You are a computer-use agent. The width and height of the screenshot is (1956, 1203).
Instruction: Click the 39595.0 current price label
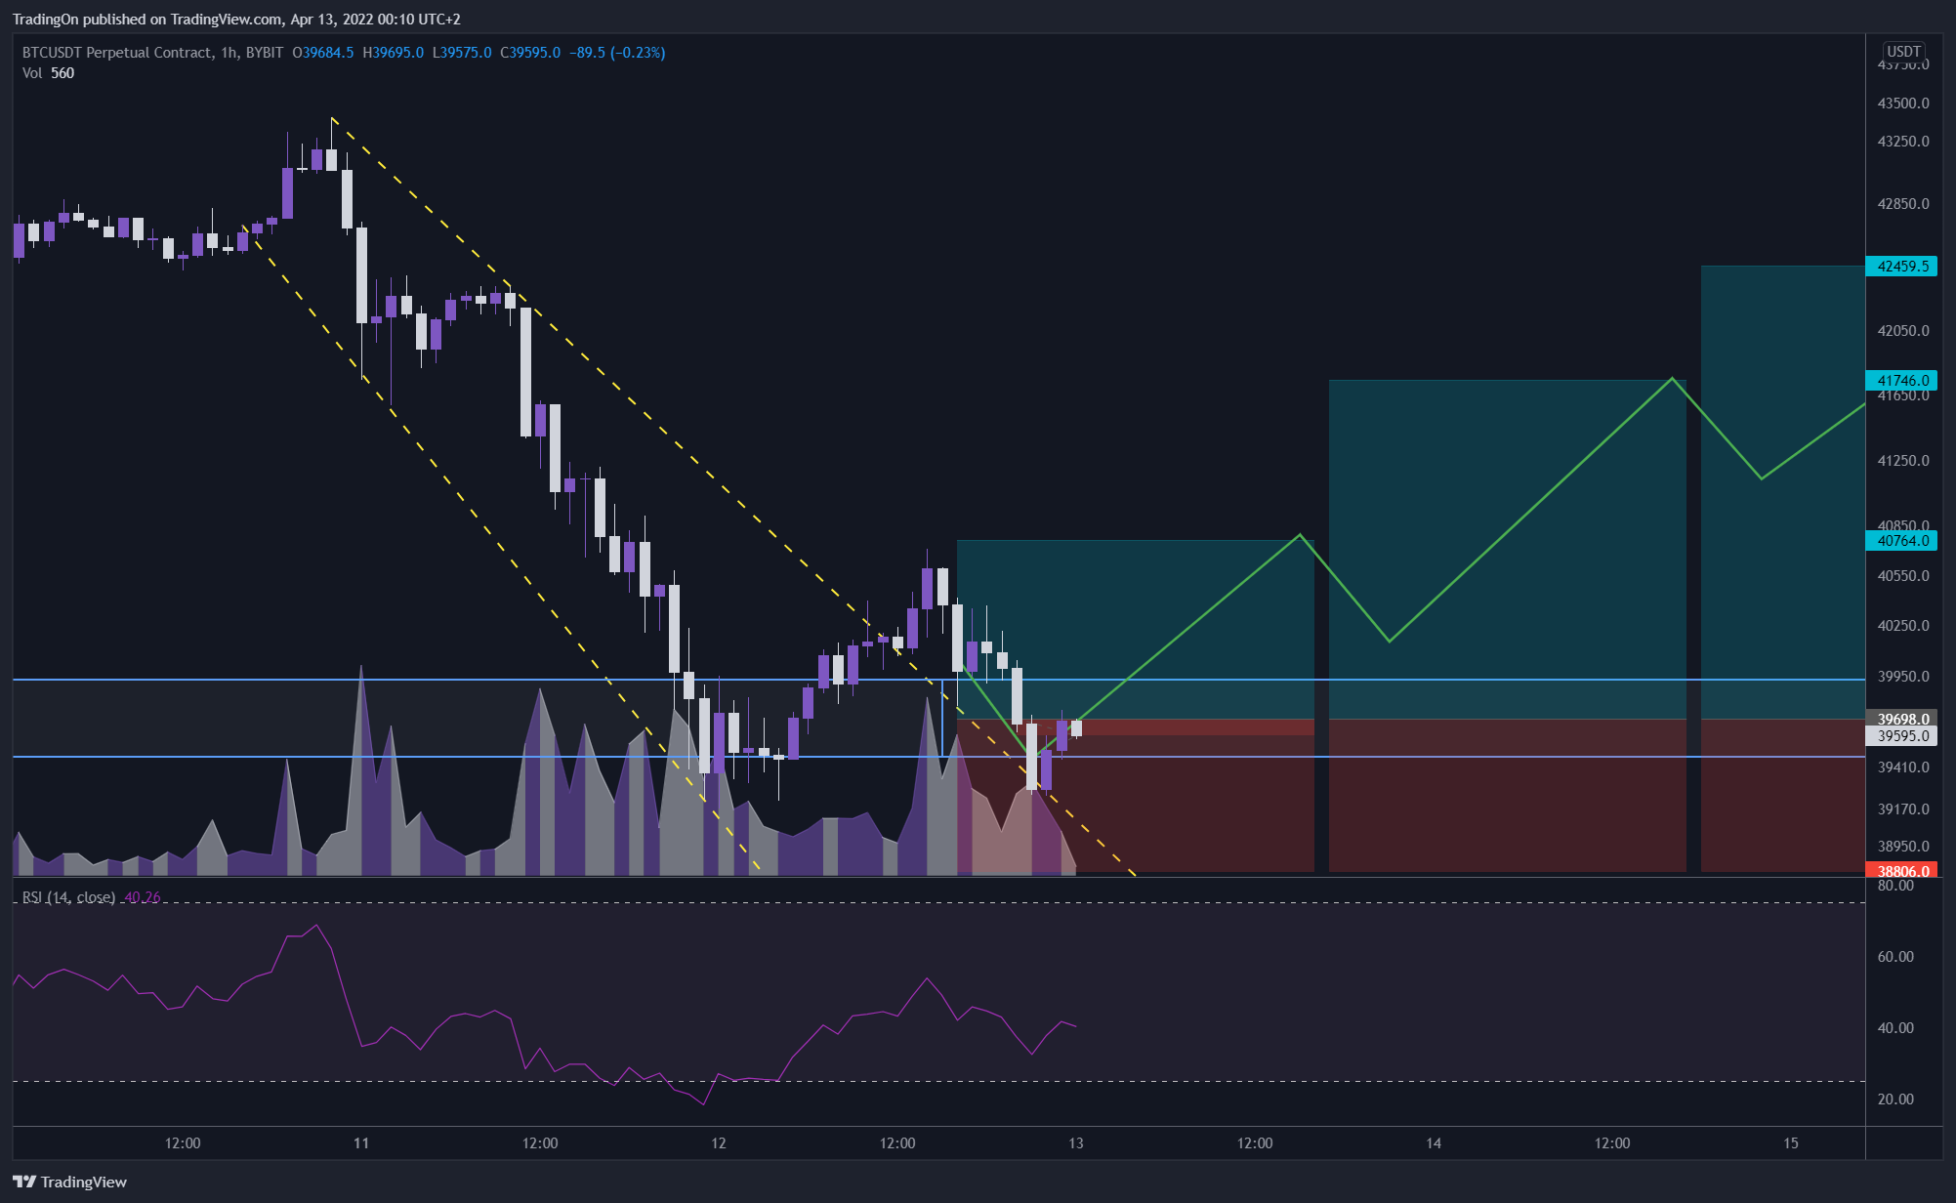pos(1901,736)
